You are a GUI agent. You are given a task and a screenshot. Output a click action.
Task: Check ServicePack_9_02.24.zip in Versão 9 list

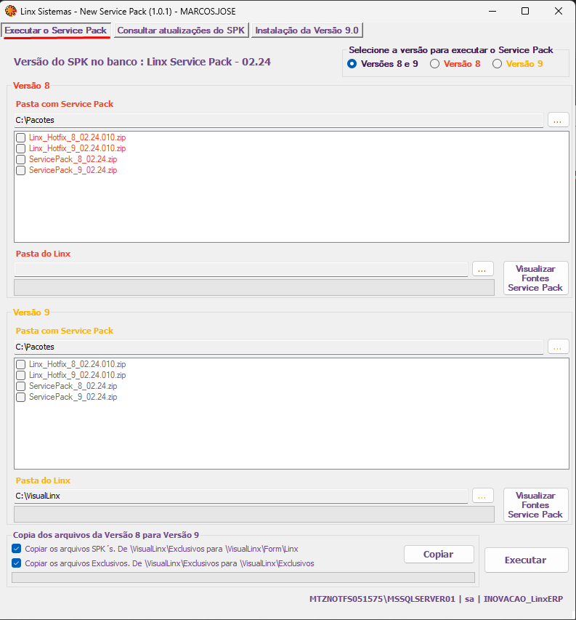(20, 398)
